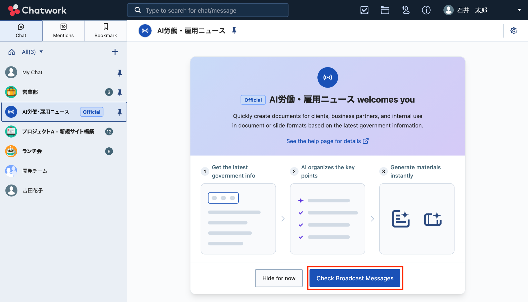Open the ランチ会 chat
The height and width of the screenshot is (302, 528).
coord(63,151)
